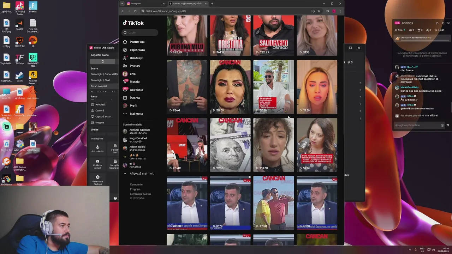Open a new browser tab
The width and height of the screenshot is (452, 254).
tap(212, 4)
